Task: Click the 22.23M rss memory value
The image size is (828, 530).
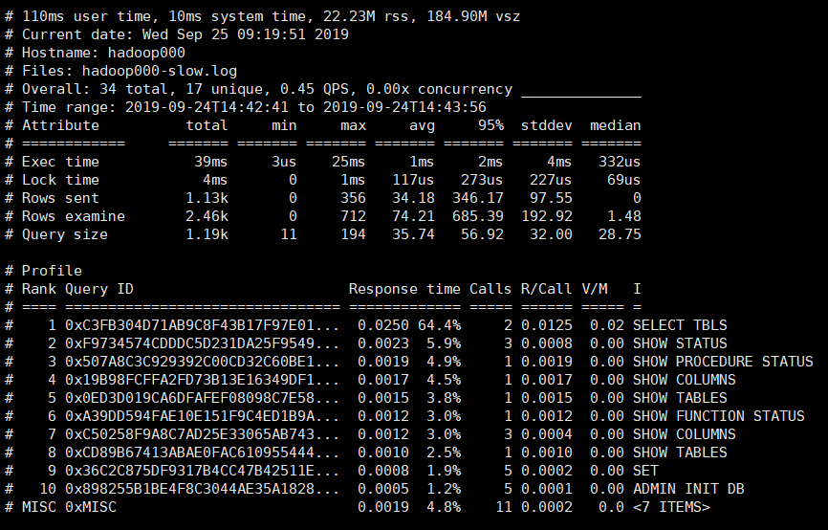Action: [x=366, y=16]
